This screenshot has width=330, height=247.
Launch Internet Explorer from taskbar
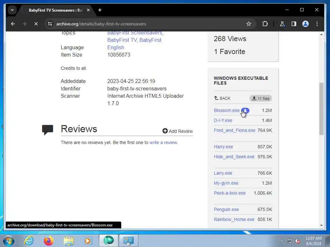29,241
